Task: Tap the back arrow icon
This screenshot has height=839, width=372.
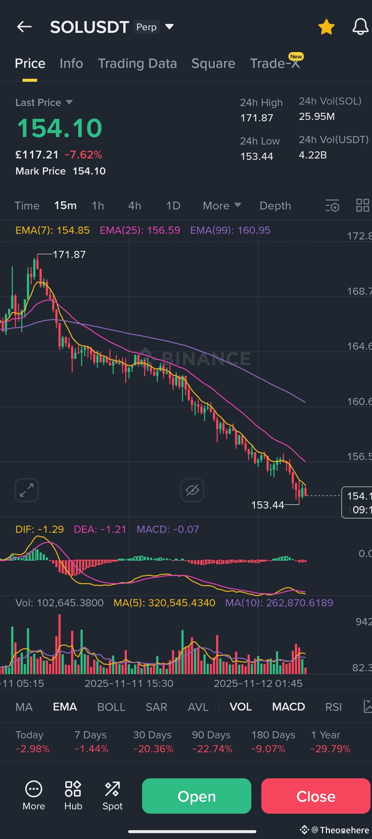Action: click(x=24, y=27)
